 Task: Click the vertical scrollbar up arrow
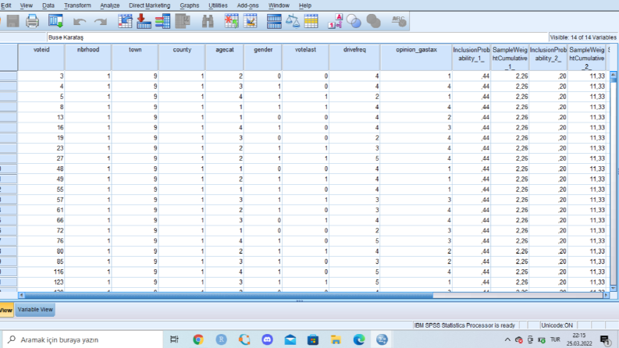pyautogui.click(x=613, y=74)
